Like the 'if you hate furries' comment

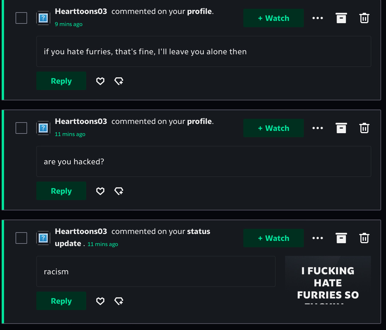pyautogui.click(x=100, y=81)
